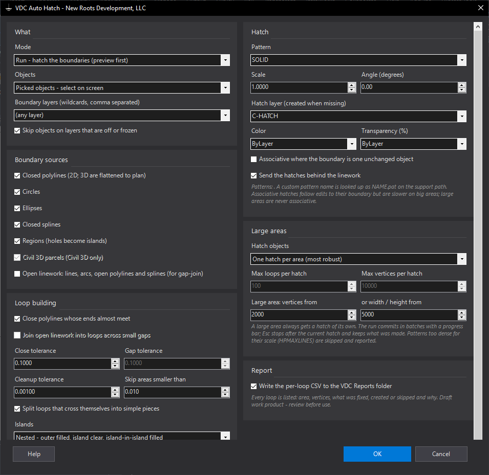489x475 pixels.
Task: Click the Scale input field
Action: 299,87
